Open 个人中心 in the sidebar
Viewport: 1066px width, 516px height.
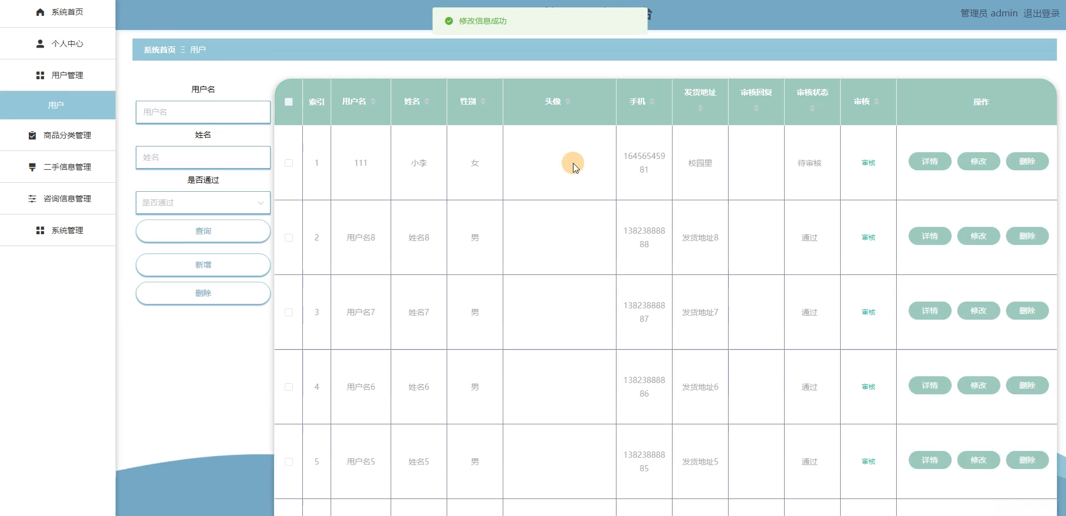coord(58,44)
